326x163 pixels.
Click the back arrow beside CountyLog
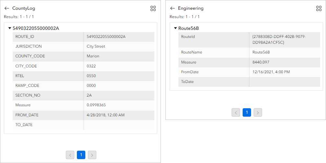(x=7, y=8)
